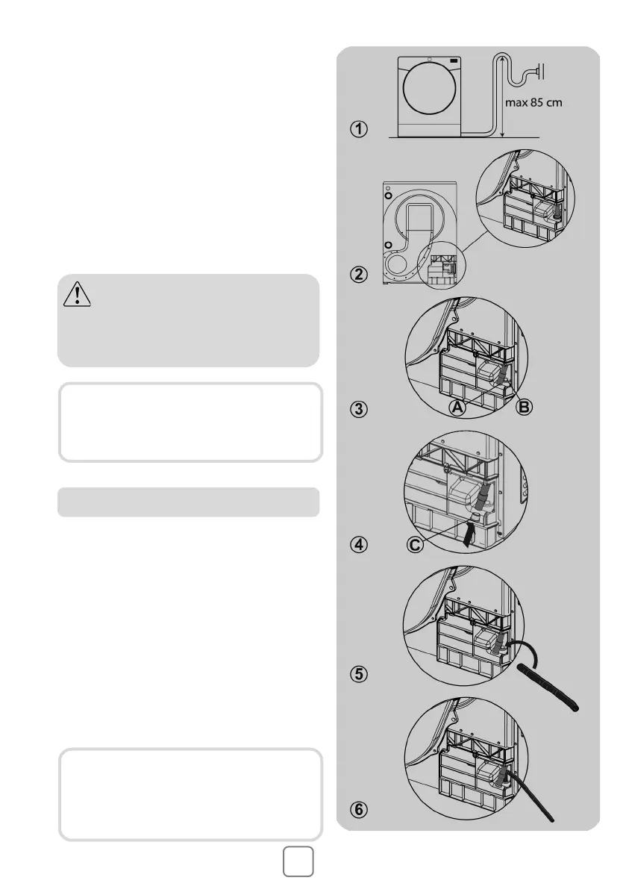Click the dryer front view illustration
Screen dimensions: 626x889
[430, 96]
